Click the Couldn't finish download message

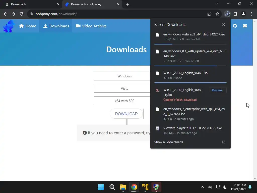[x=180, y=100]
